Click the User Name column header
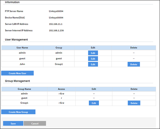160x129 pixels. coord(22,48)
